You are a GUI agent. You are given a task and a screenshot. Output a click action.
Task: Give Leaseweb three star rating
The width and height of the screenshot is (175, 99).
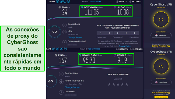118,84
